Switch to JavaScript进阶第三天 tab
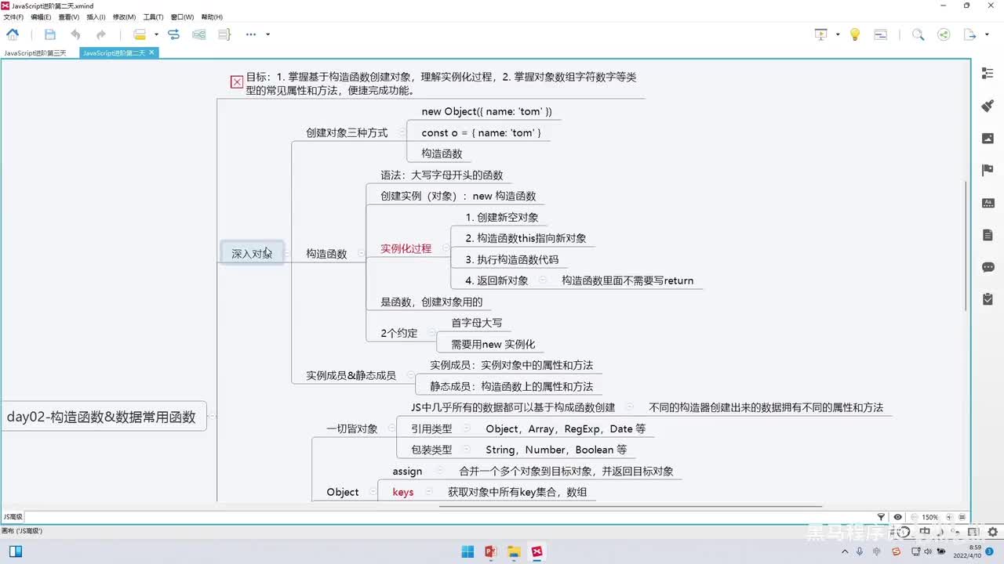1004x564 pixels. [36, 52]
